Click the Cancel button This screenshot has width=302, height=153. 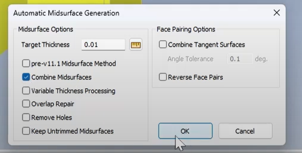(x=245, y=131)
